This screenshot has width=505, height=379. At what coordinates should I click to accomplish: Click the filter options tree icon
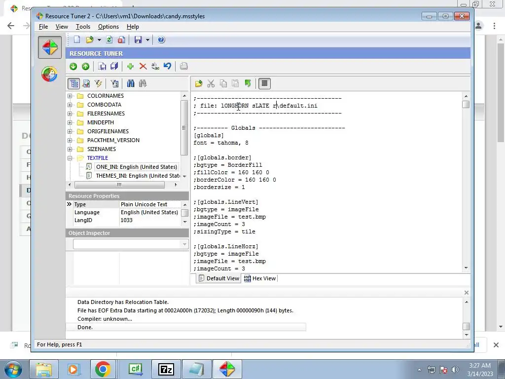click(x=114, y=84)
